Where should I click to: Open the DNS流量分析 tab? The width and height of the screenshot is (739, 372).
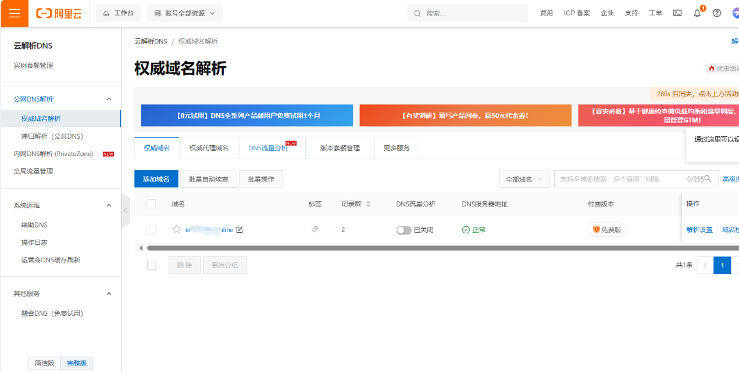click(x=272, y=148)
